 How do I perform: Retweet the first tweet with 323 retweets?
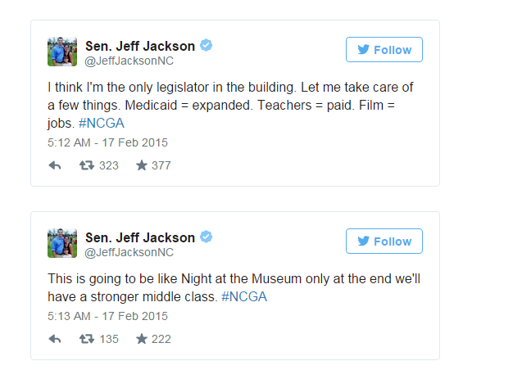87,165
